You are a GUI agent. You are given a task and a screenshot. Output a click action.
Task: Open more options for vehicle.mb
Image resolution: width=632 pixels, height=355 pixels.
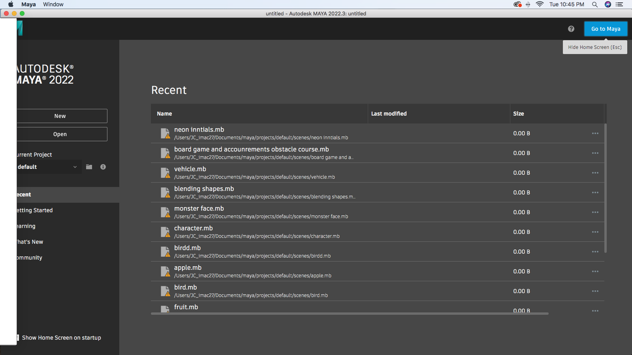[595, 173]
